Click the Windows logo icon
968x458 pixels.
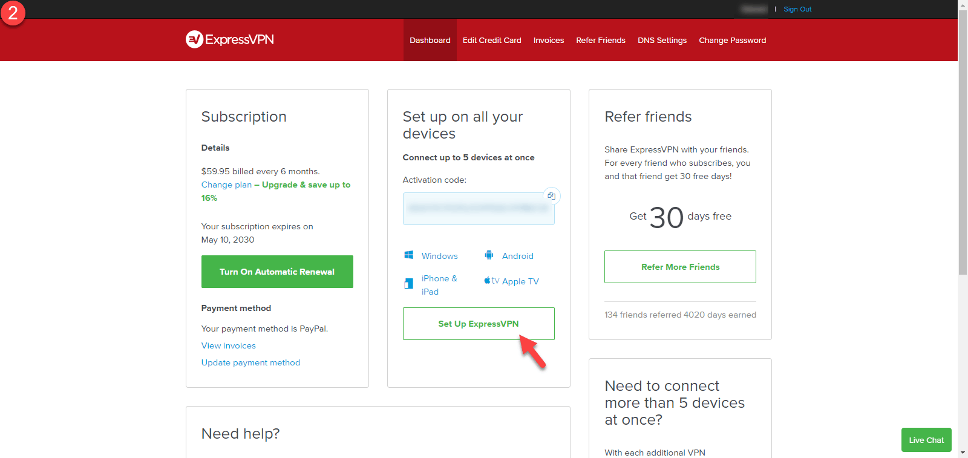409,255
